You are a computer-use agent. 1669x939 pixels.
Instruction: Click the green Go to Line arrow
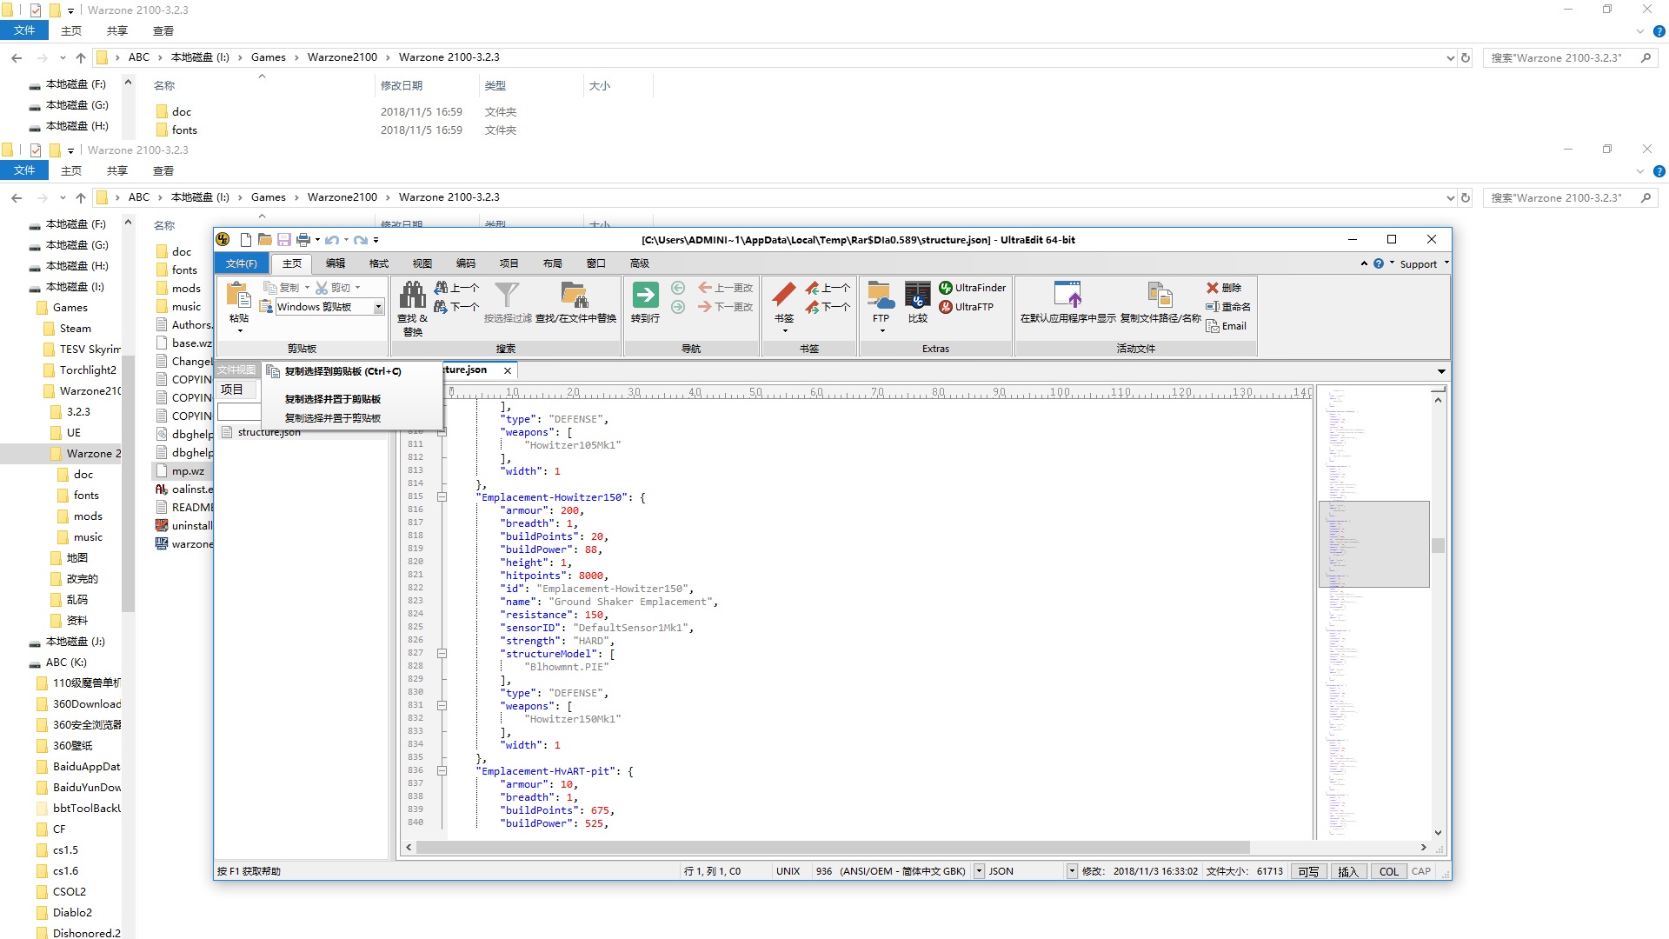[645, 296]
